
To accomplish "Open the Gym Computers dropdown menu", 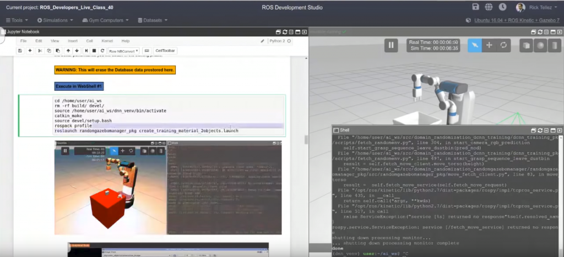I will tap(105, 20).
